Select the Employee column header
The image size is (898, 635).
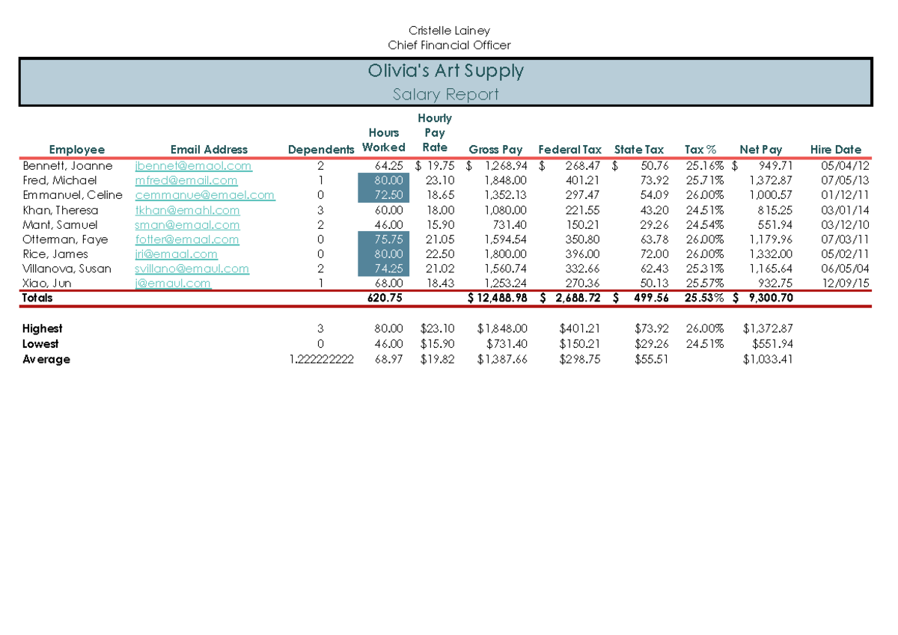78,149
